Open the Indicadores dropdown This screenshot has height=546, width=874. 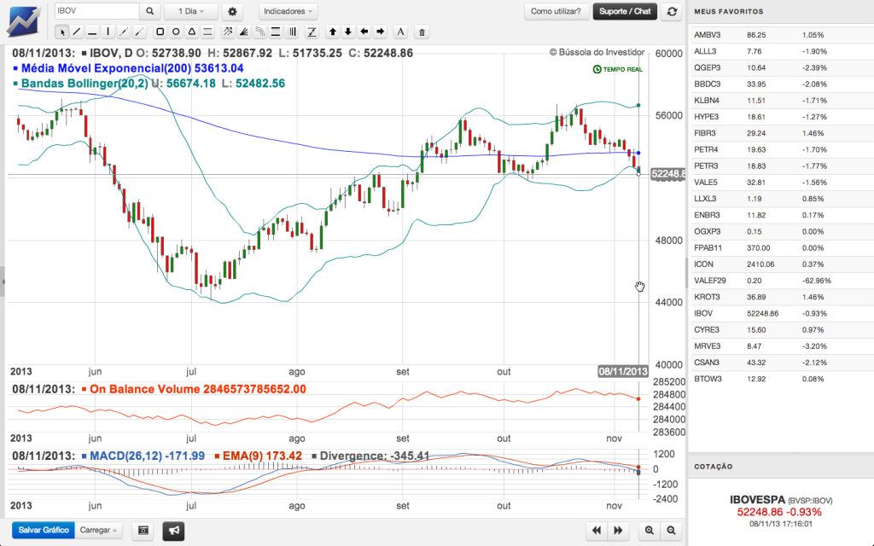click(x=288, y=11)
